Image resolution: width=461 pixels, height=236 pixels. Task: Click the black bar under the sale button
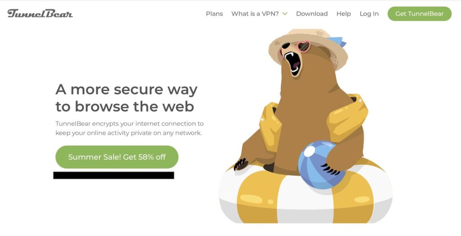tap(113, 175)
